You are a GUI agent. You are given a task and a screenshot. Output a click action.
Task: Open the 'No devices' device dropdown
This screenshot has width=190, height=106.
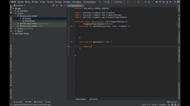tap(120, 2)
